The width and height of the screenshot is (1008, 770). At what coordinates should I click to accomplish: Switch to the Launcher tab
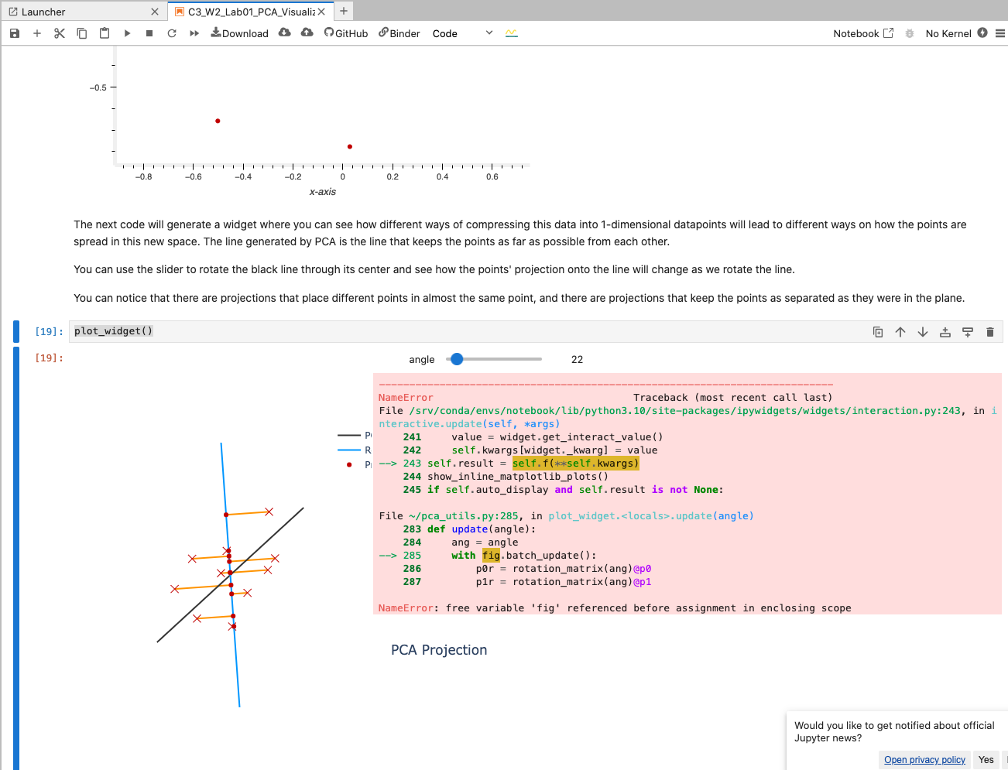pos(84,12)
